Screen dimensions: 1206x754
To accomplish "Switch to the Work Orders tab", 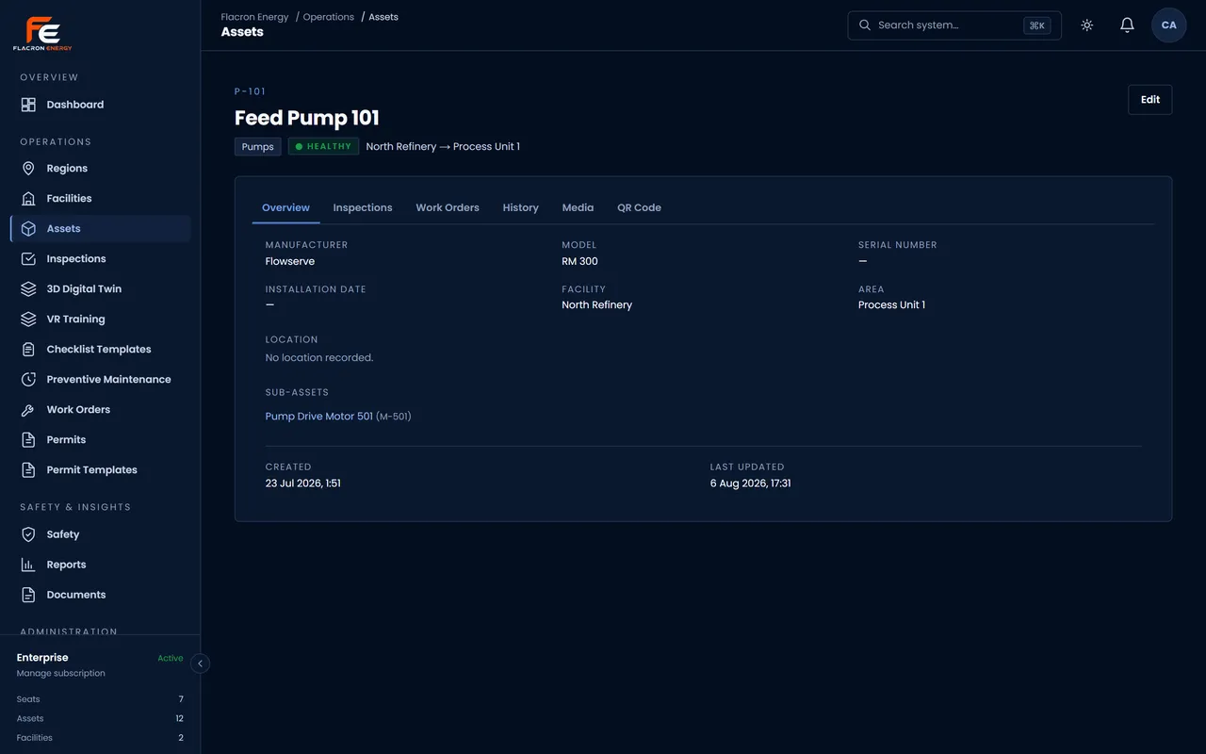I will [448, 207].
